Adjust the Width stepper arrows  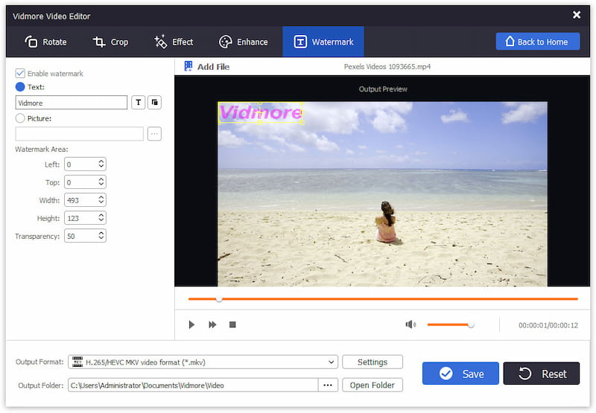(x=101, y=200)
